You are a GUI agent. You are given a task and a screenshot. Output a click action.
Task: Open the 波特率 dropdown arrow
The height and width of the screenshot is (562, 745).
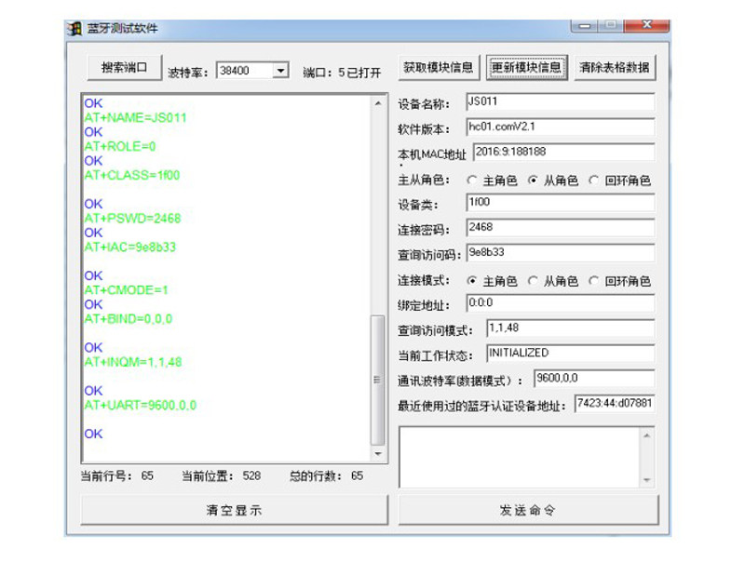pos(281,71)
